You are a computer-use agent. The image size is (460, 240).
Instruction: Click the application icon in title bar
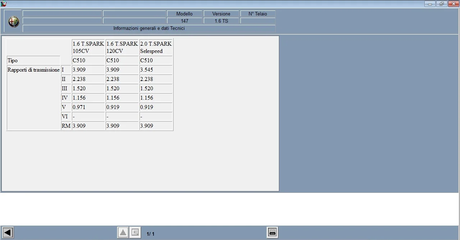tap(4, 4)
